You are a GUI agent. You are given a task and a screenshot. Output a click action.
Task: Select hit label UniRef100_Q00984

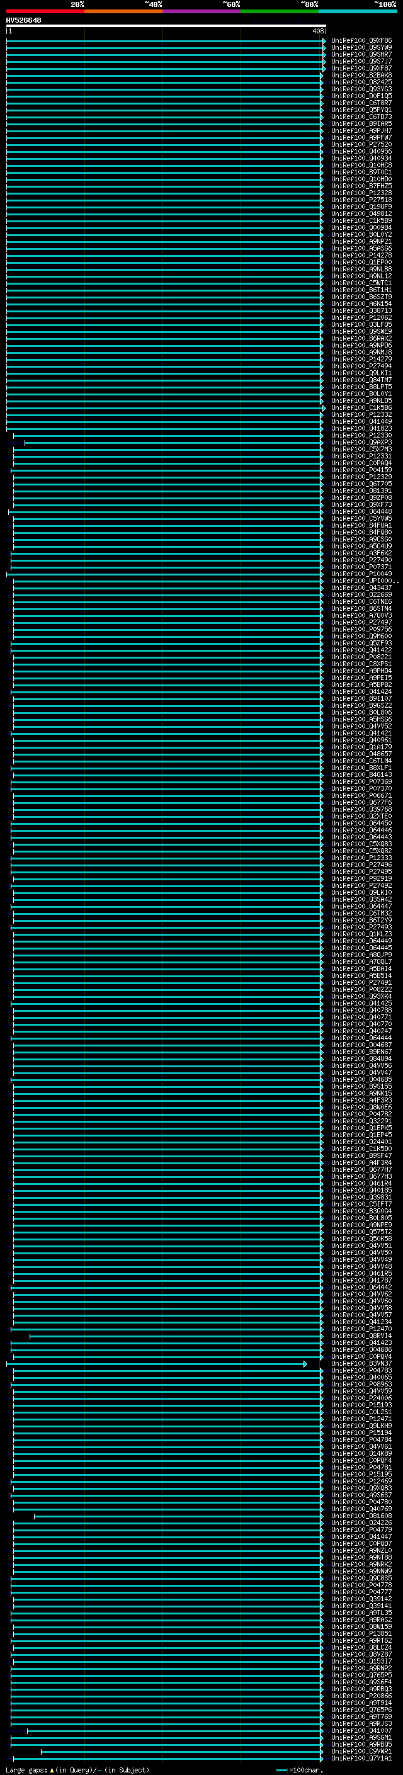(361, 227)
